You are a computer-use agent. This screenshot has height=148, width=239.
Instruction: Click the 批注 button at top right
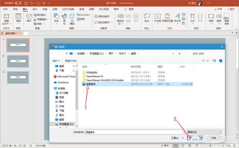point(231,9)
